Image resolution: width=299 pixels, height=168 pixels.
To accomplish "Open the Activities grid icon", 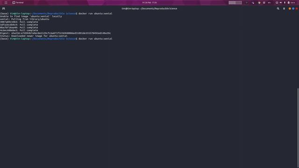I will click(x=6, y=3).
